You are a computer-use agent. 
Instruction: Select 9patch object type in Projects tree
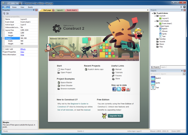163,29
